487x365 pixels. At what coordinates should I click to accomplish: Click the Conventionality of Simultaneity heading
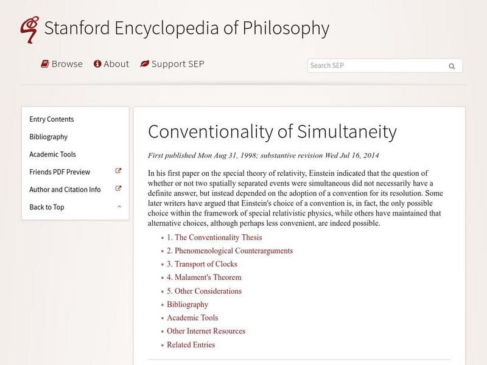point(272,132)
